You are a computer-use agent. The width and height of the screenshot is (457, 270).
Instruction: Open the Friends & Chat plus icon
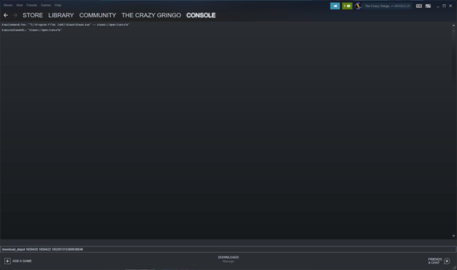[447, 261]
